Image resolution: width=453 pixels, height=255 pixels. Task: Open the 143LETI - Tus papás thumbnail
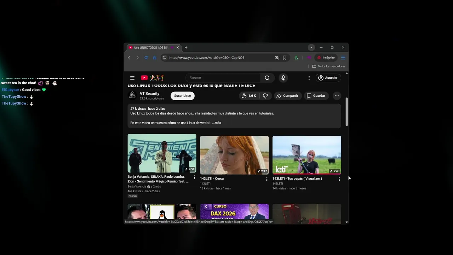(x=307, y=155)
